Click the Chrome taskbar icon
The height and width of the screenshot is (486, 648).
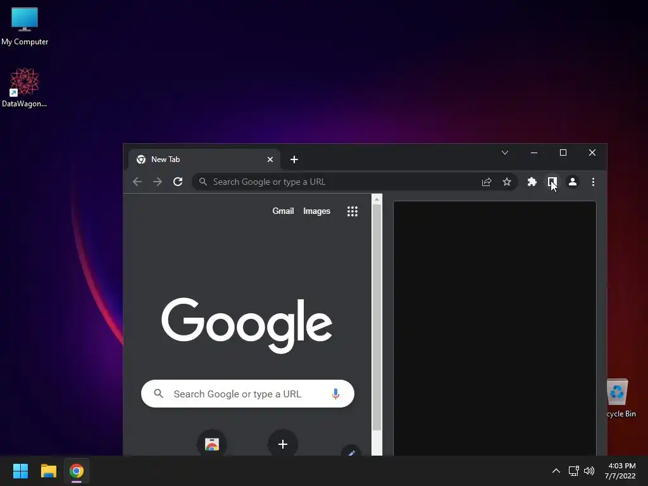(77, 471)
